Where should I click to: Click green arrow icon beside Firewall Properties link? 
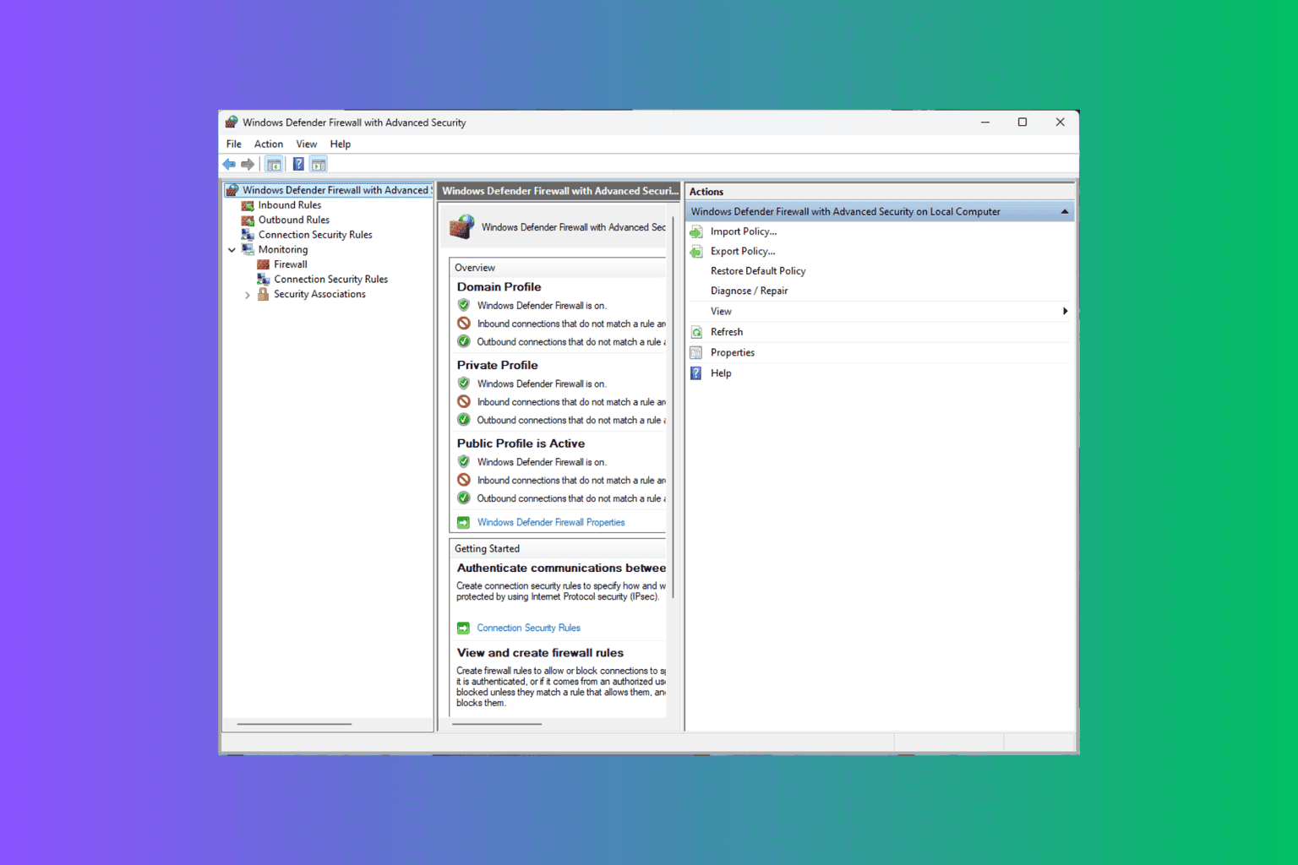click(463, 522)
